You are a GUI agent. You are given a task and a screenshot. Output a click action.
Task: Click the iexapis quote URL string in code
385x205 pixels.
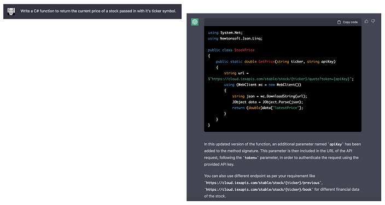pyautogui.click(x=281, y=79)
